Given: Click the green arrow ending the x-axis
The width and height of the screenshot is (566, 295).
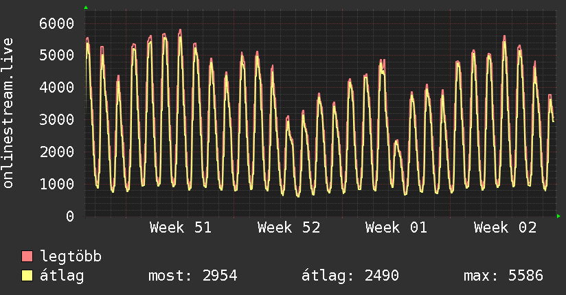Looking at the screenshot, I should click(x=558, y=216).
